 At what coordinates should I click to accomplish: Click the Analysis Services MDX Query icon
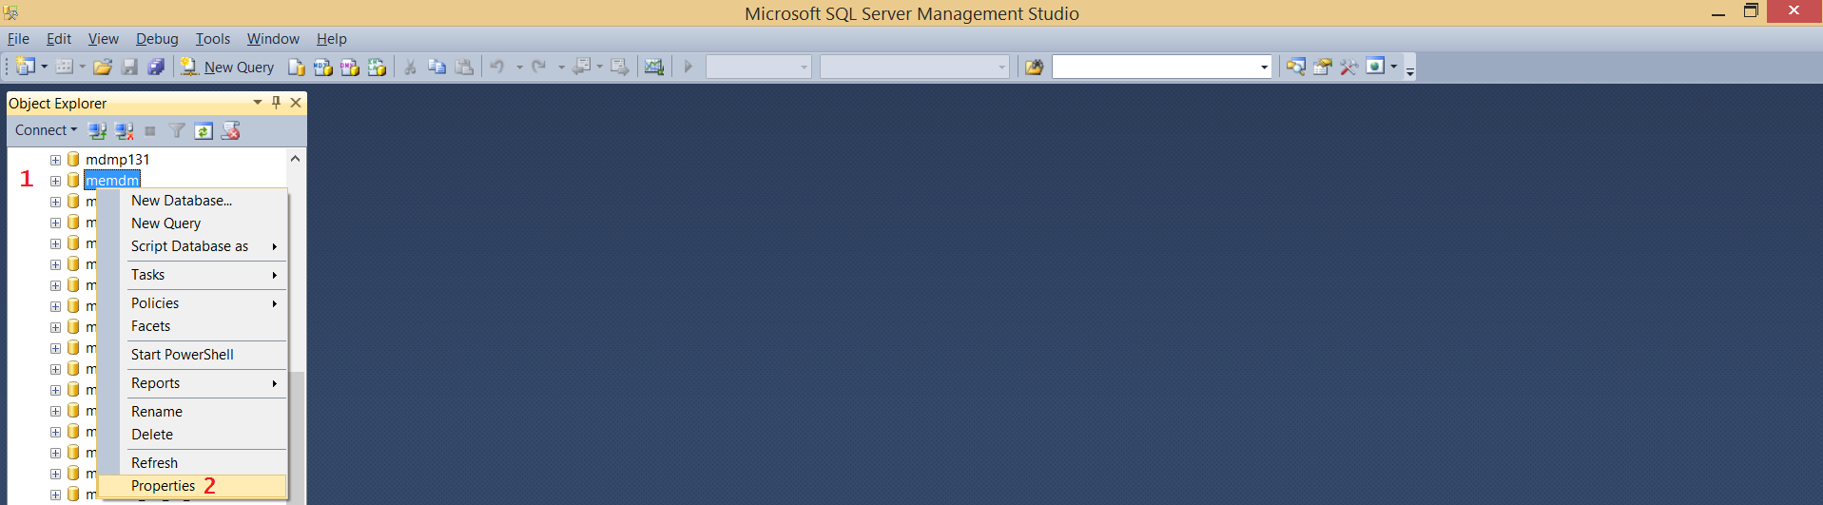click(323, 67)
